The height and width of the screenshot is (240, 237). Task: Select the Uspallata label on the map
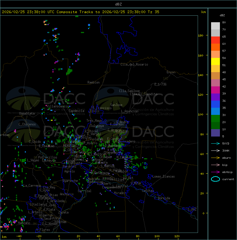pos(27,113)
